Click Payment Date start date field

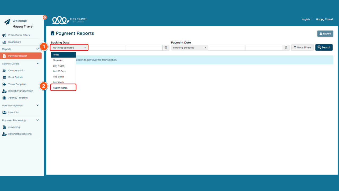tap(227, 48)
